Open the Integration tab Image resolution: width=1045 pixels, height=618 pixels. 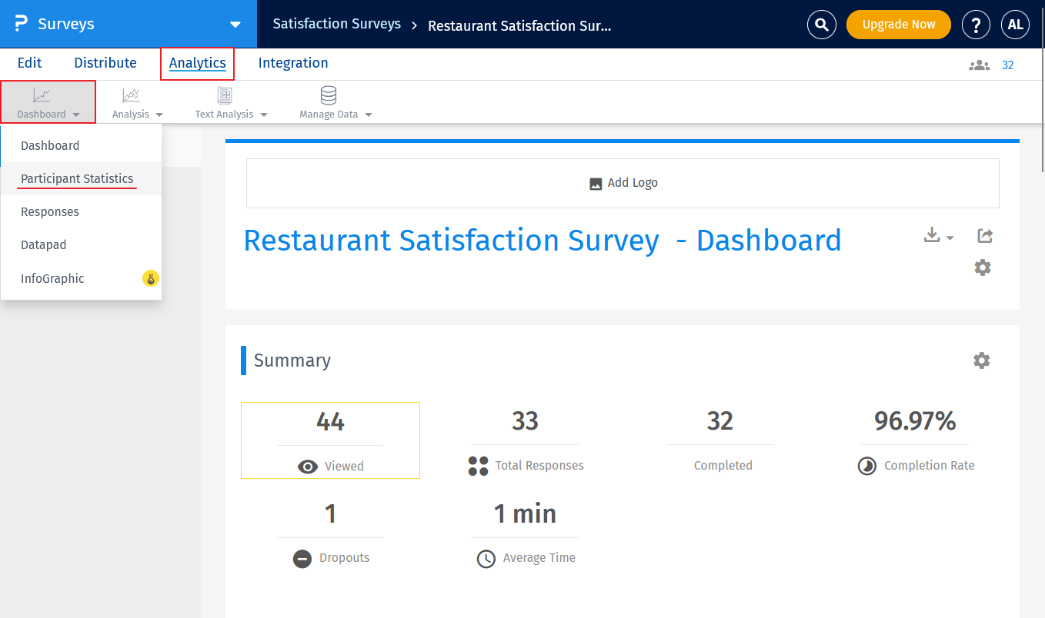point(293,63)
